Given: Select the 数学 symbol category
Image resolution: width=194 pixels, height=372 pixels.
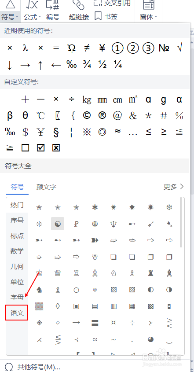Looking at the screenshot, I should pos(17,251).
